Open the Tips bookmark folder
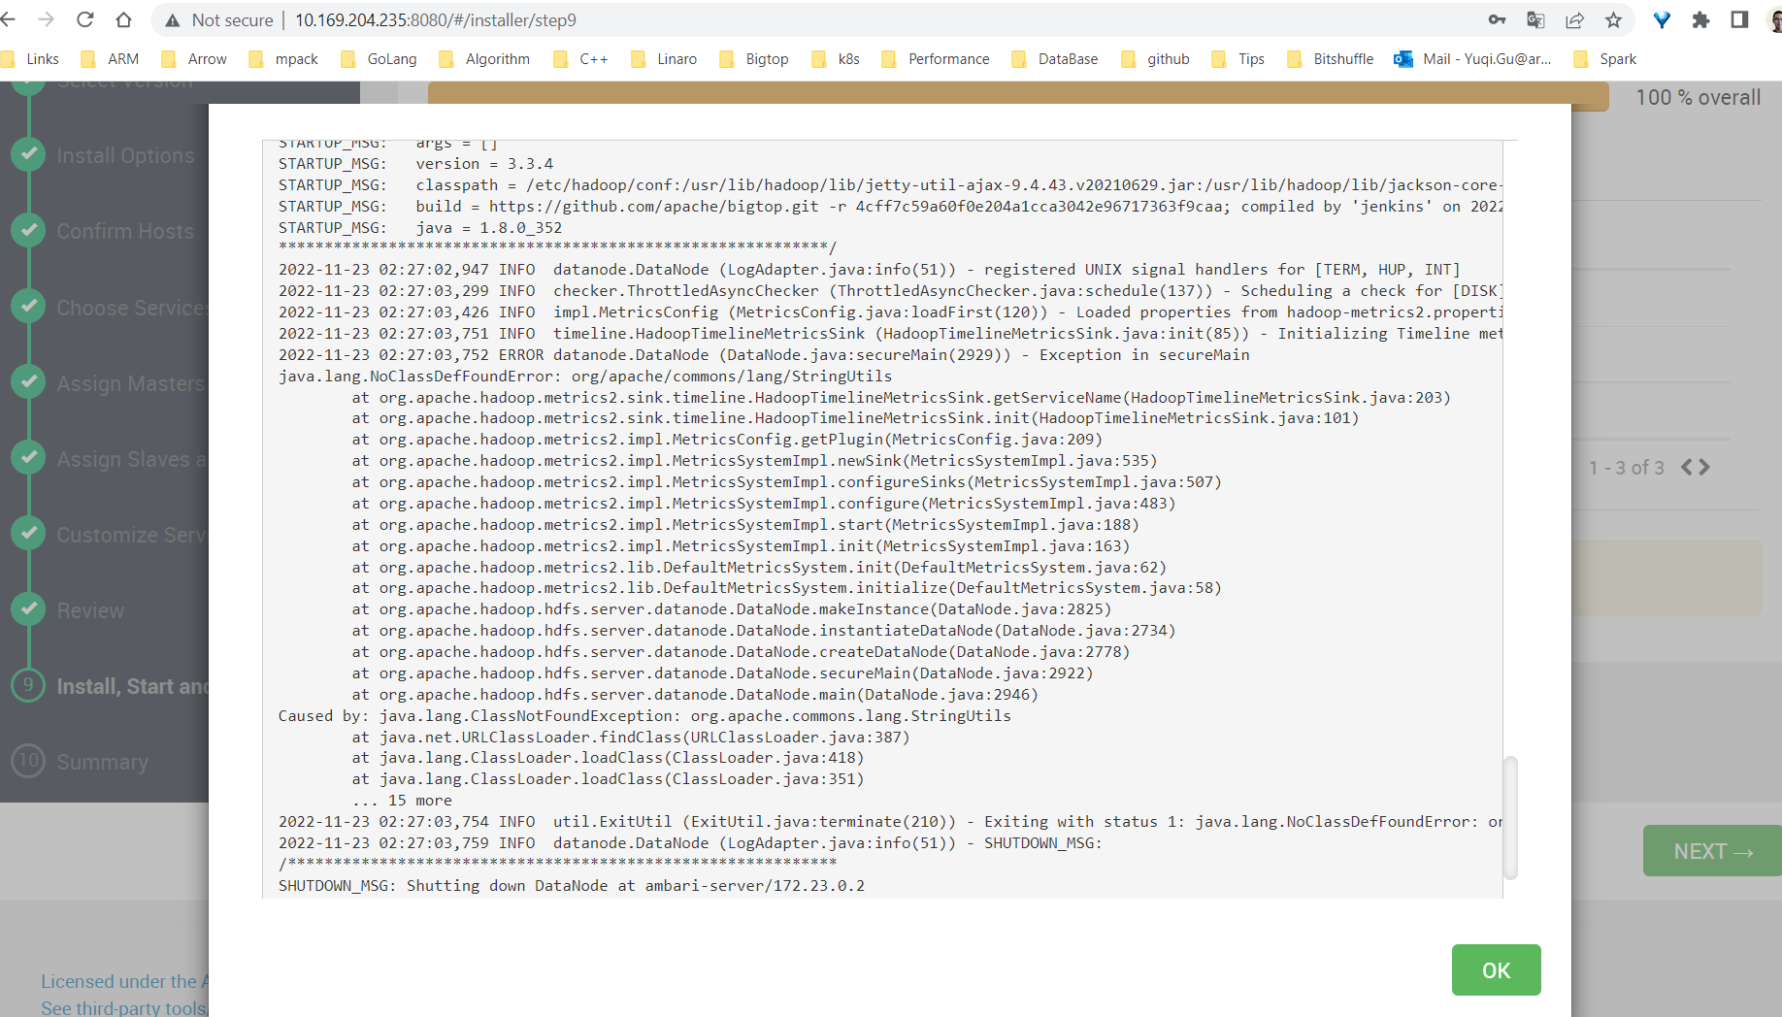The width and height of the screenshot is (1782, 1017). (1238, 59)
